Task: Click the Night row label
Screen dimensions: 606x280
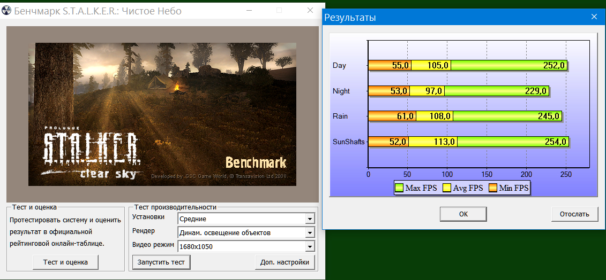Action: click(x=341, y=91)
